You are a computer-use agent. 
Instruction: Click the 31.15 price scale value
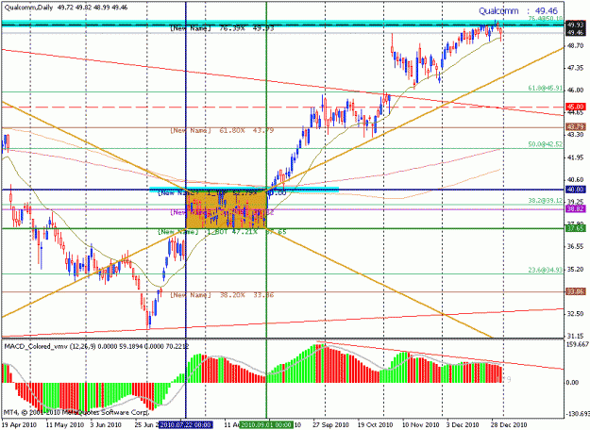[x=576, y=336]
